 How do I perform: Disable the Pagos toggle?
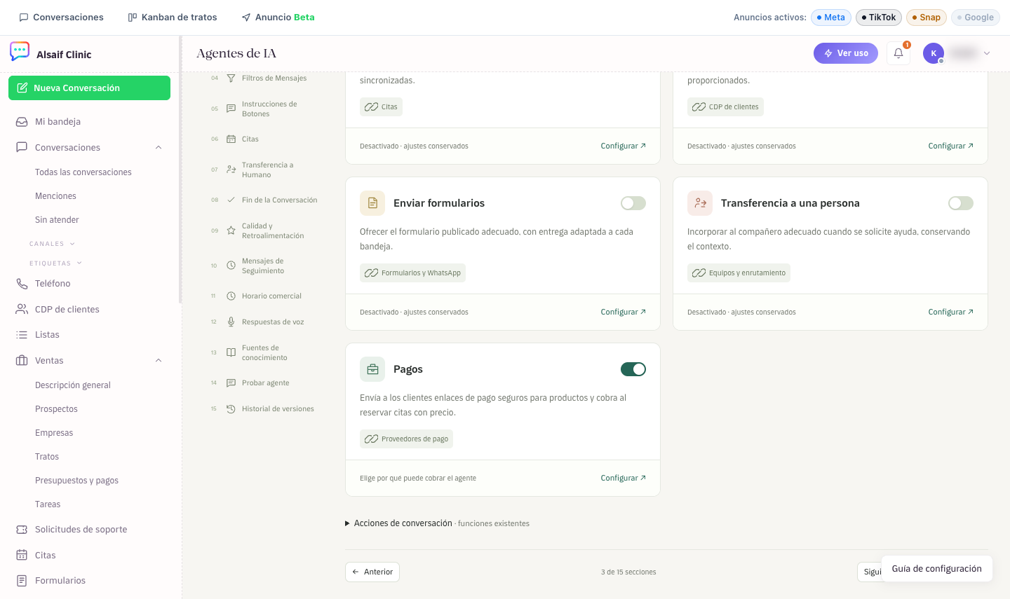point(633,369)
